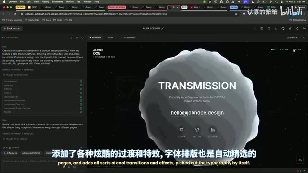Open the All Bookmarks folder

pos(297,20)
